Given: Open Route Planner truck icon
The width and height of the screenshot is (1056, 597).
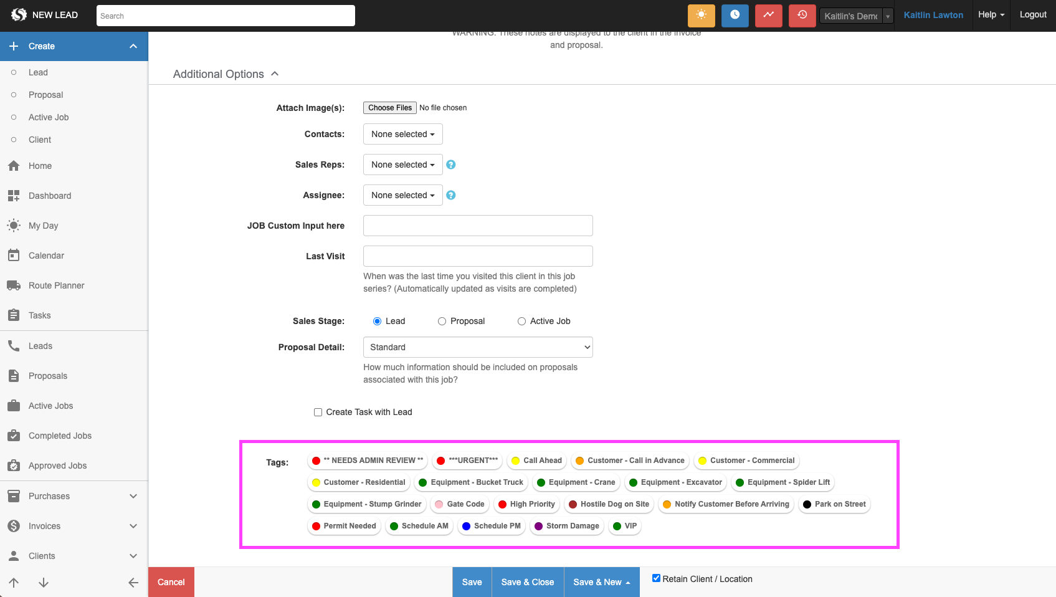Looking at the screenshot, I should pyautogui.click(x=14, y=285).
